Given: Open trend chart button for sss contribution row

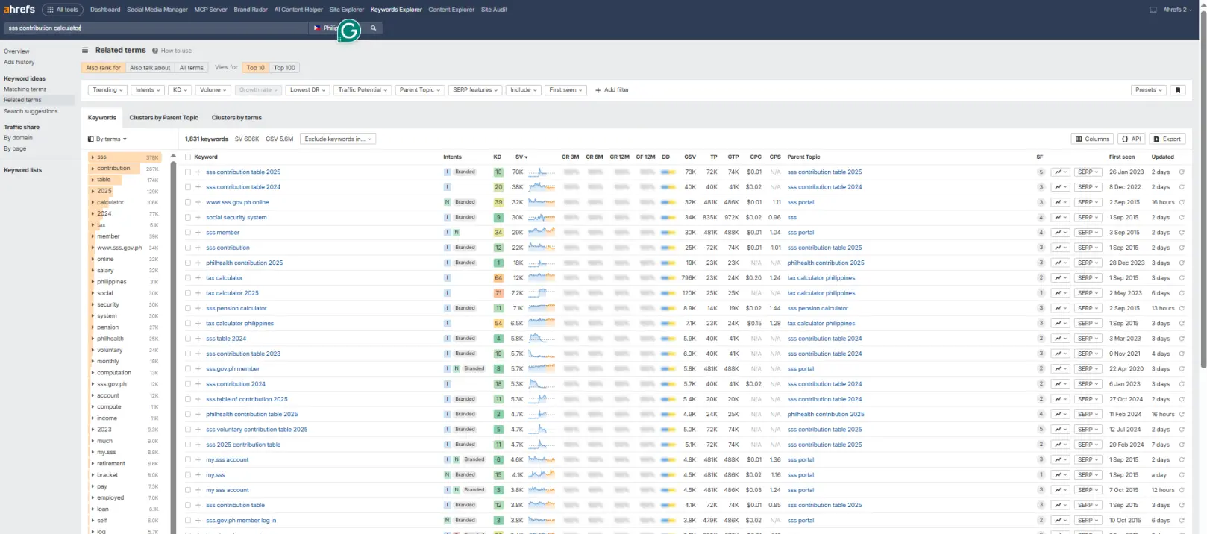Looking at the screenshot, I should click(x=1060, y=248).
